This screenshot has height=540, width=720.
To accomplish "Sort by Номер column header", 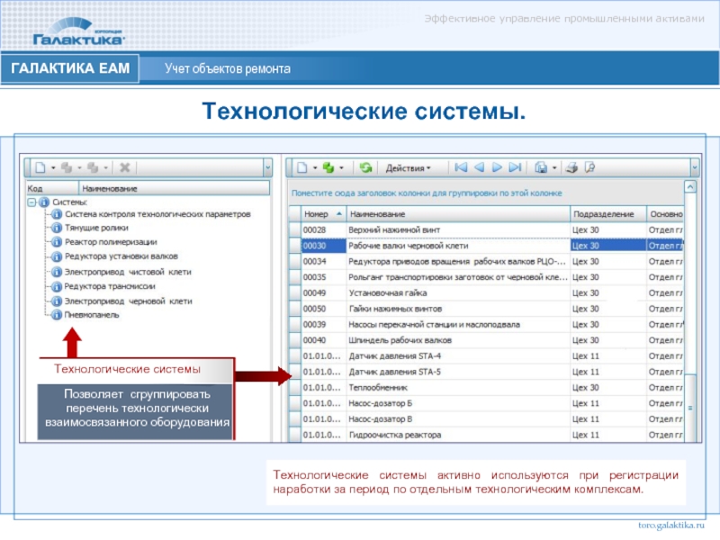I will [x=323, y=214].
